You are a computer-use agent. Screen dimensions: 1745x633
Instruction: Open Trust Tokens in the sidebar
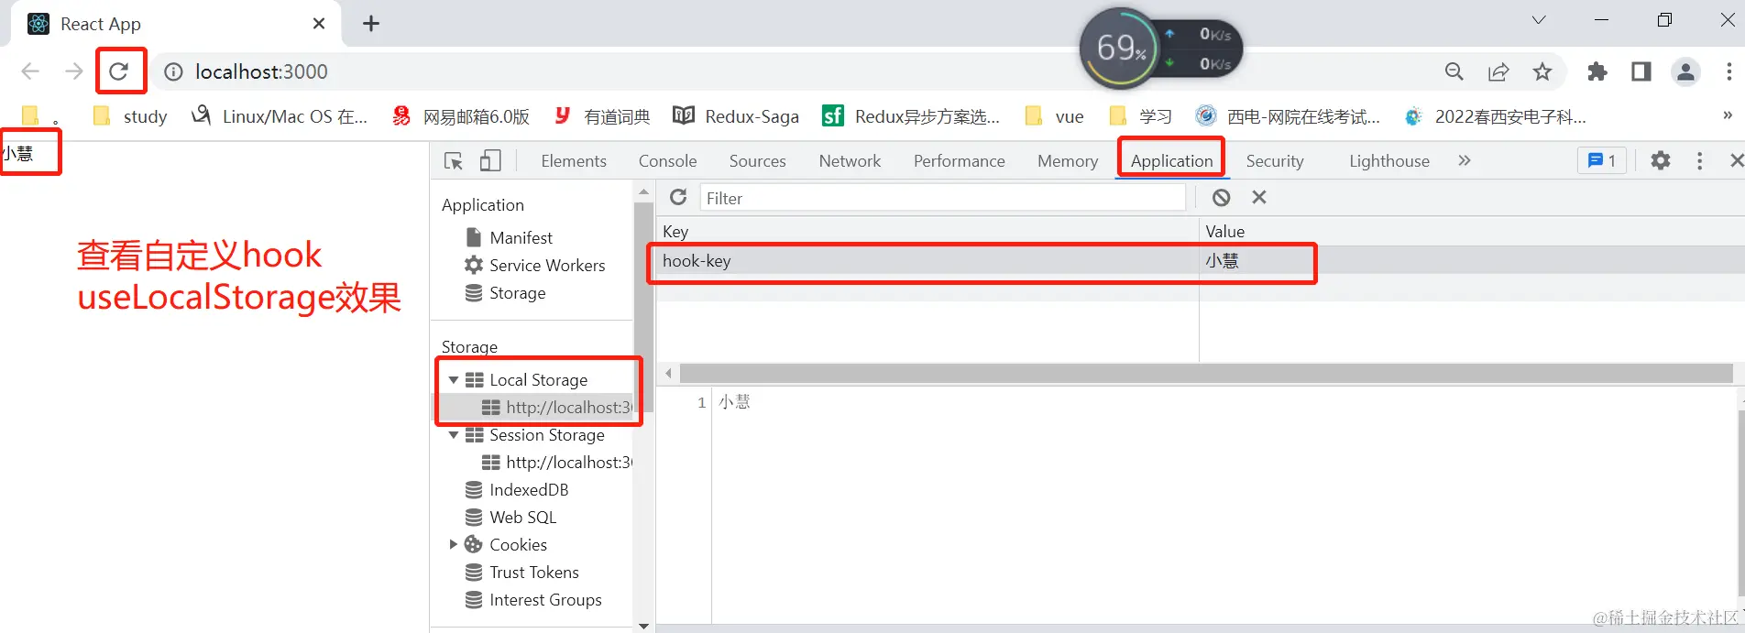pos(534,573)
